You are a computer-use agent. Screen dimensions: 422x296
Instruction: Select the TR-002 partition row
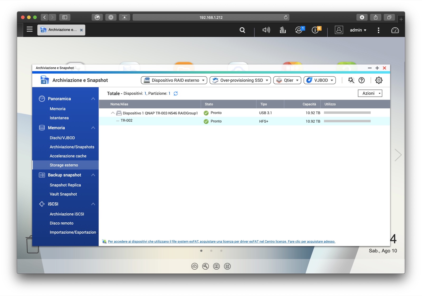(x=244, y=121)
